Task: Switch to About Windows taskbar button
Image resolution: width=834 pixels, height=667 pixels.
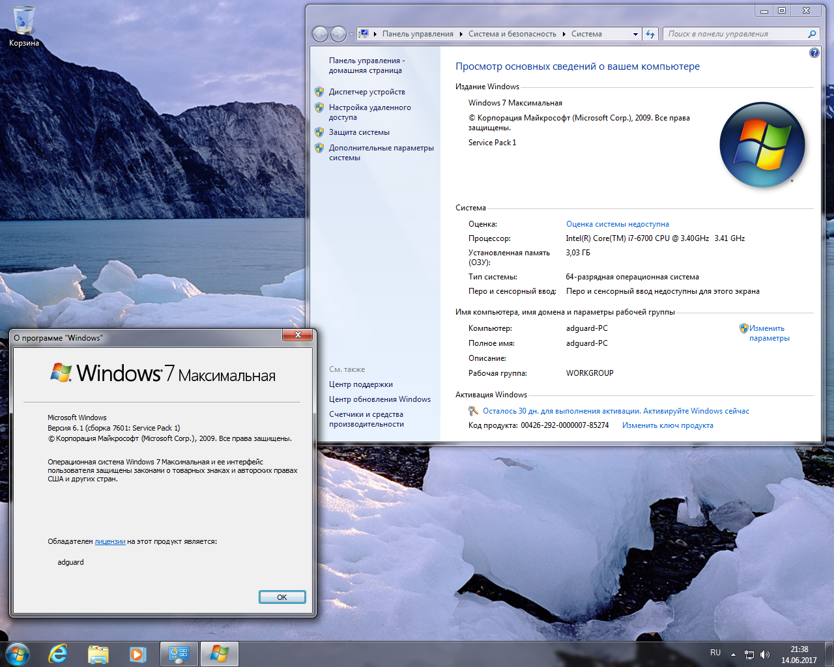Action: 219,654
